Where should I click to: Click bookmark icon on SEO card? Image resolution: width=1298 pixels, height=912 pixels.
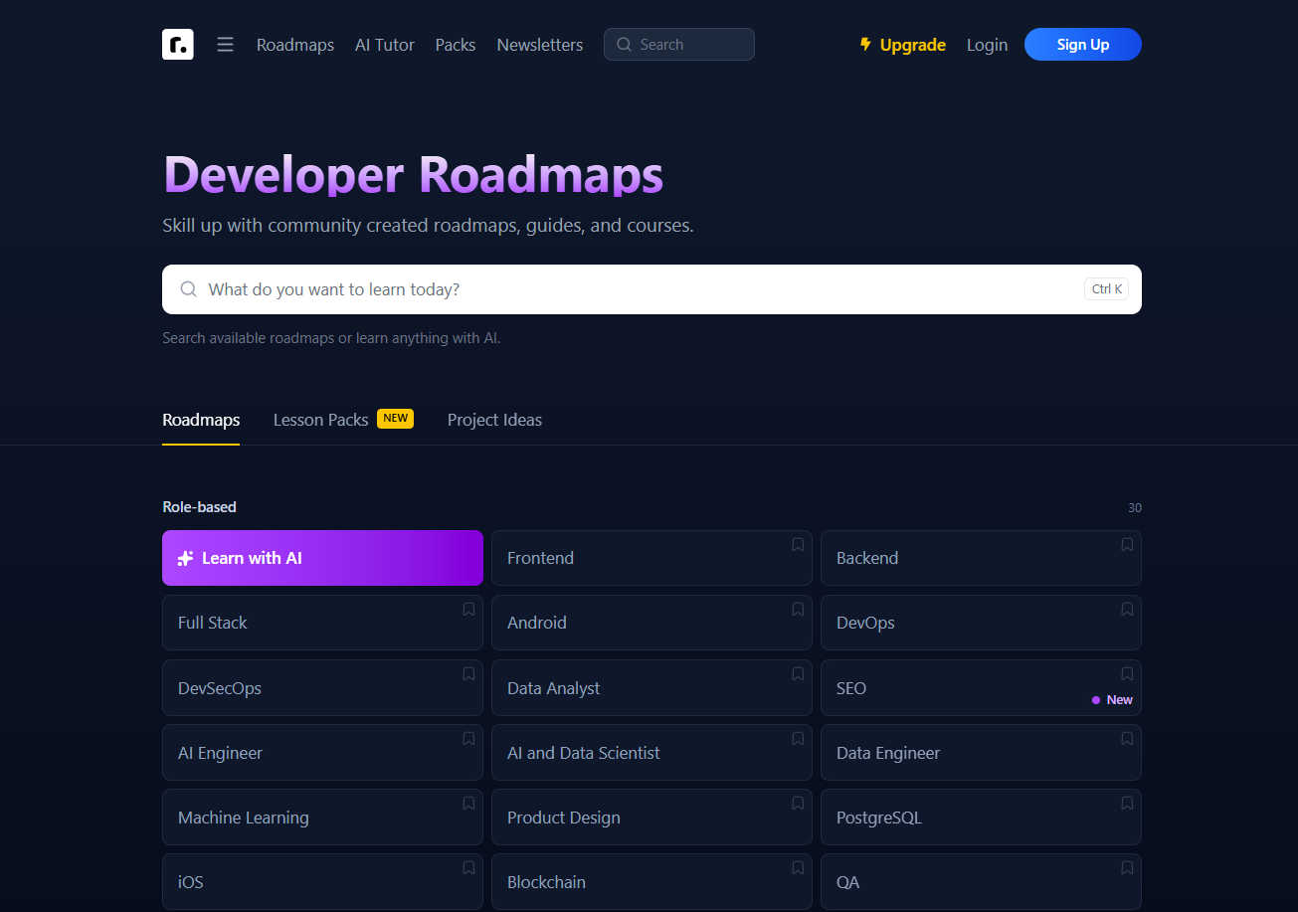pos(1127,674)
